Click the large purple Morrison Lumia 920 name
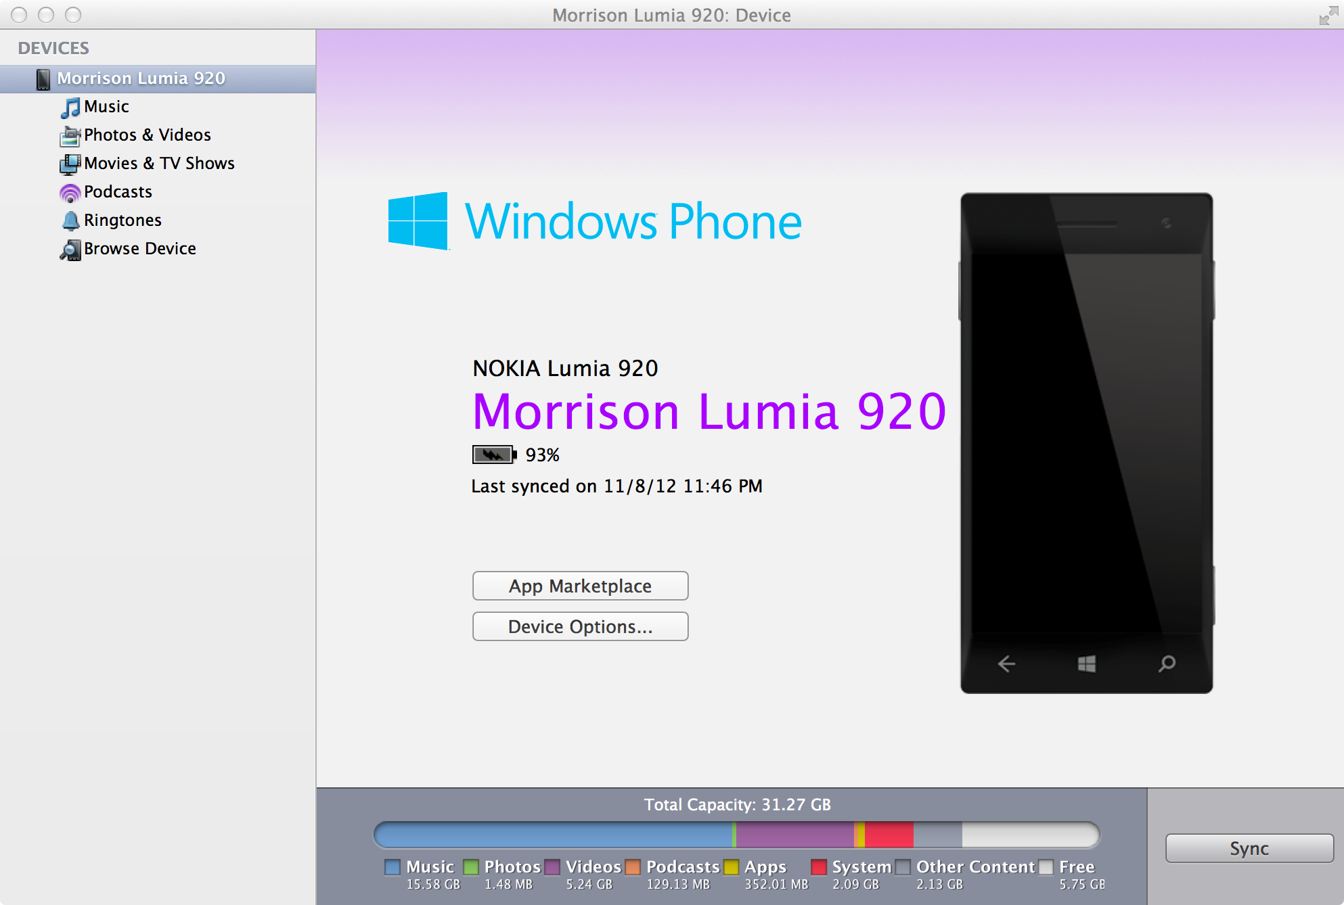The width and height of the screenshot is (1344, 905). pyautogui.click(x=709, y=411)
